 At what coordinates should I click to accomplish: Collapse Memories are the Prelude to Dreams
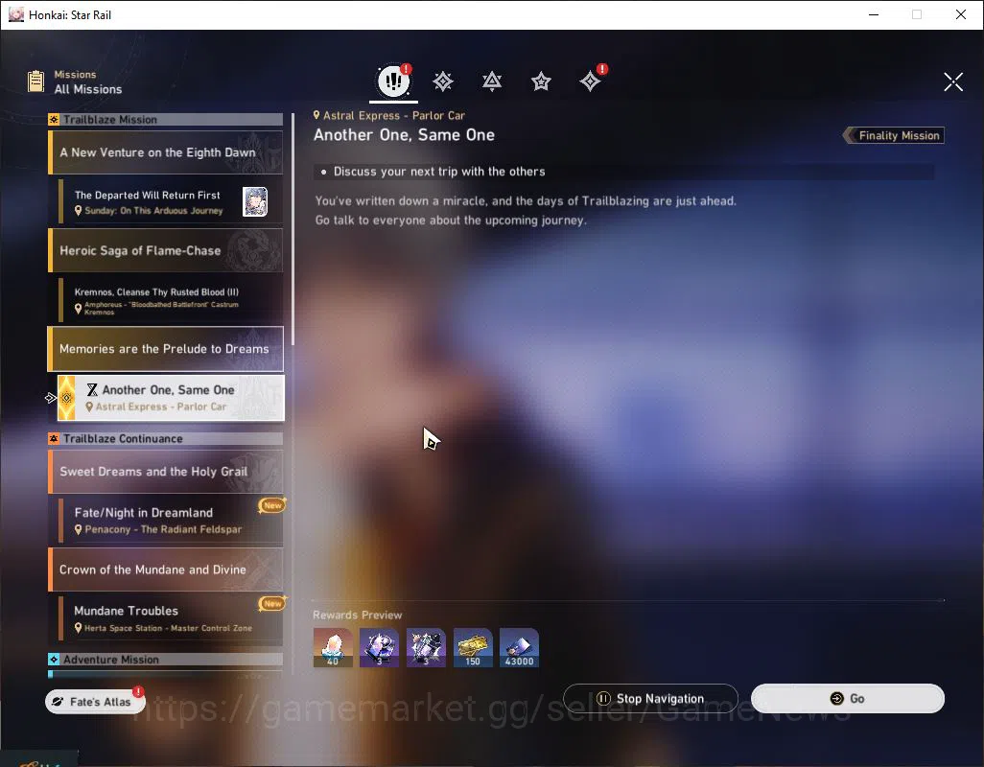[x=166, y=349]
